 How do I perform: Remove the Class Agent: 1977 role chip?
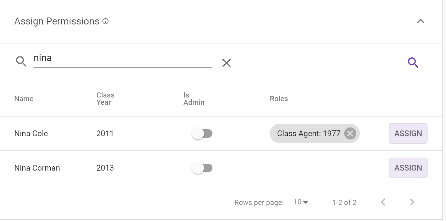point(350,133)
